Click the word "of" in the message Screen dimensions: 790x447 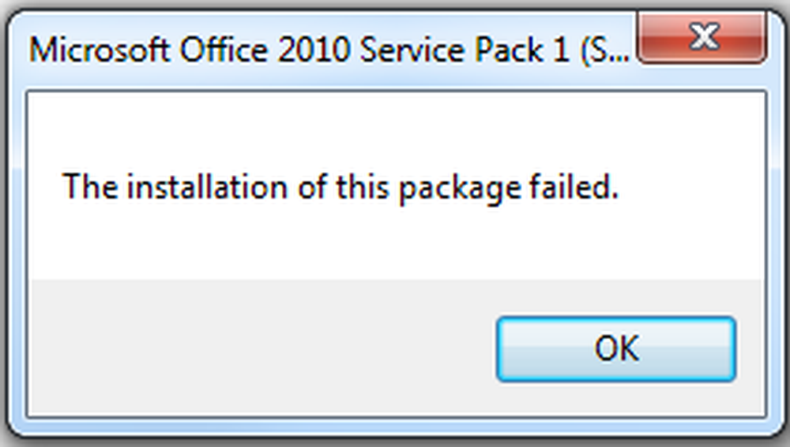(312, 186)
